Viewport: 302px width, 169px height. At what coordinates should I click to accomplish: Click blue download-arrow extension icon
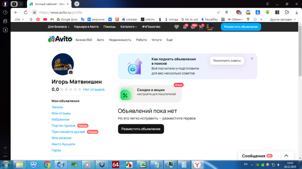click(258, 12)
